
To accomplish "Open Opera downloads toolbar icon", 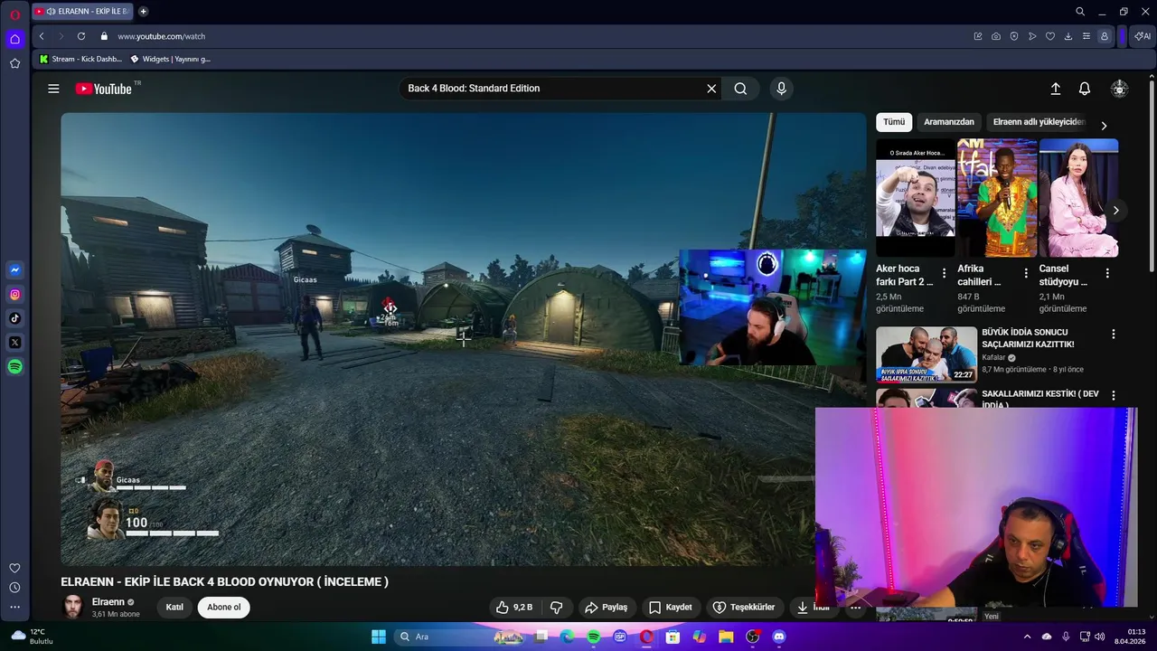I will [1068, 36].
